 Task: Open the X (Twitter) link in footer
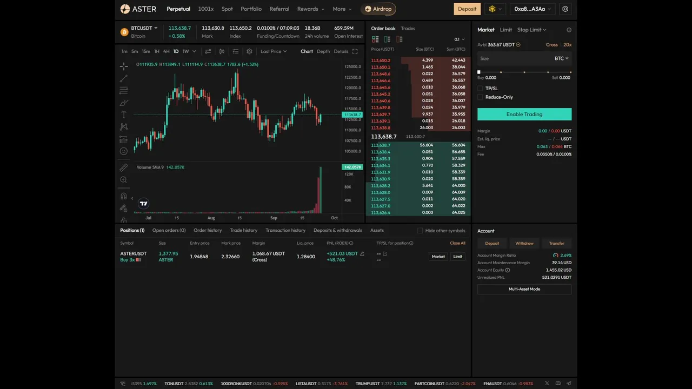click(548, 383)
